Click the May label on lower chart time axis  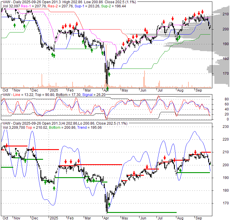click(x=125, y=218)
